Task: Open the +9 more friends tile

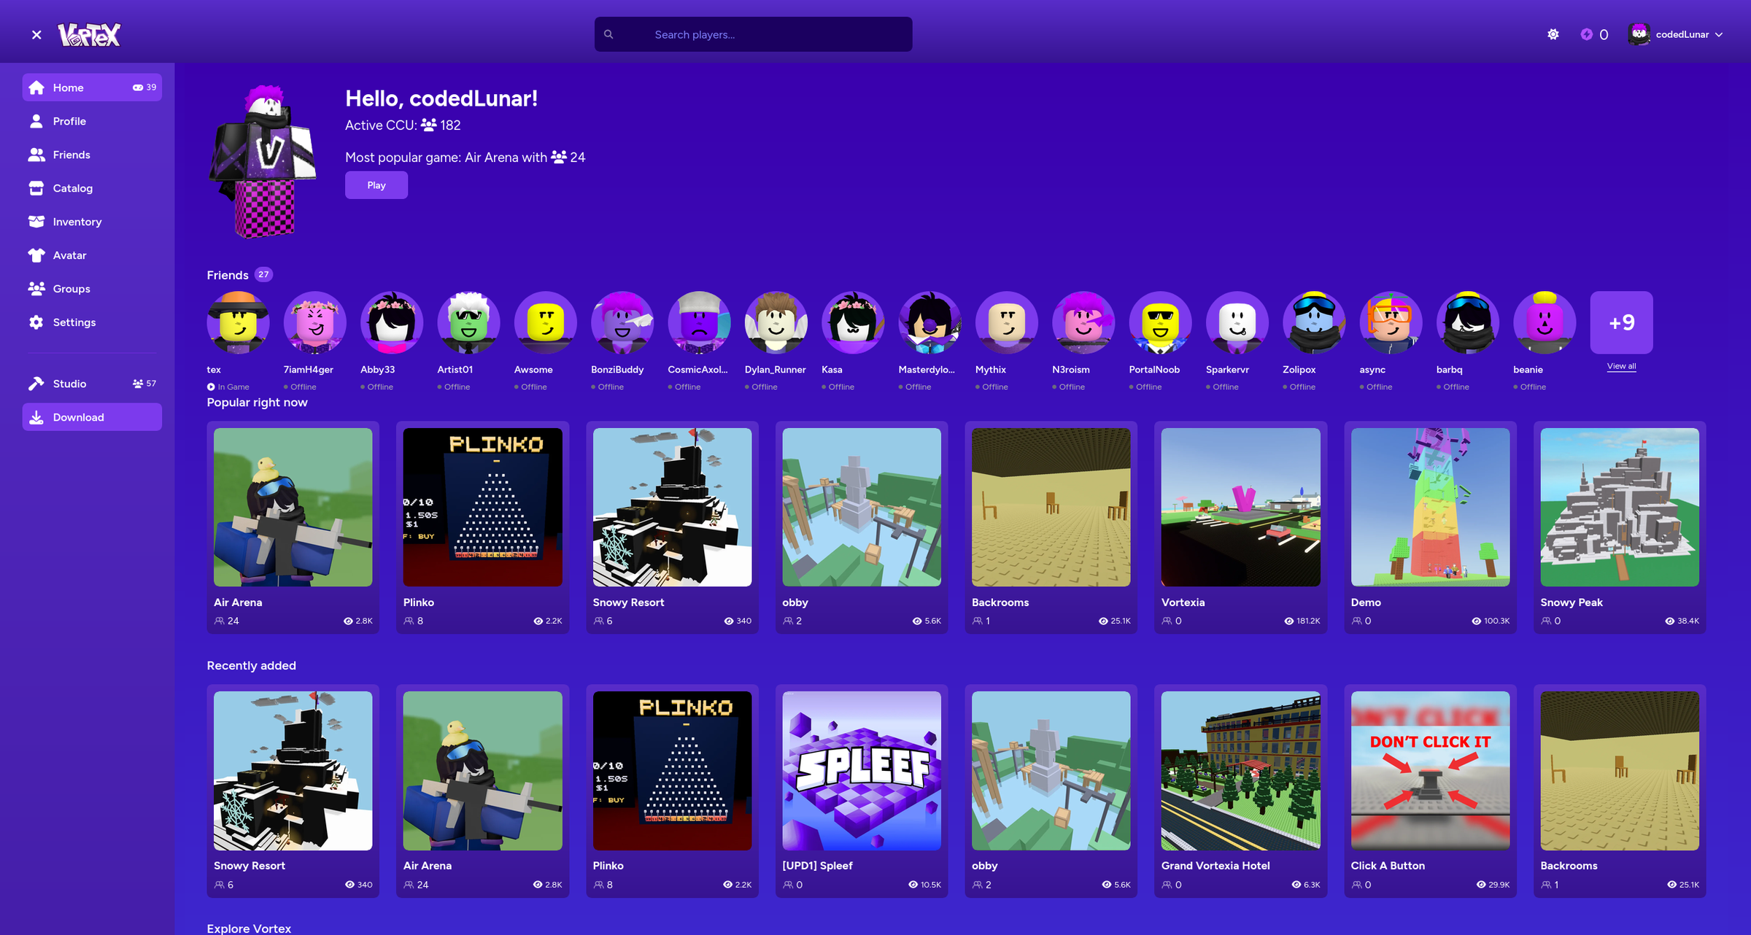Action: click(1621, 322)
